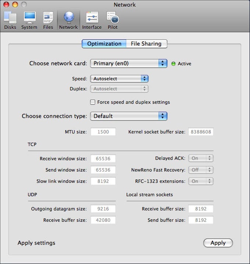Viewport: 250px width, 264px height.
Task: Switch to the File Sharing tab
Action: pyautogui.click(x=146, y=44)
